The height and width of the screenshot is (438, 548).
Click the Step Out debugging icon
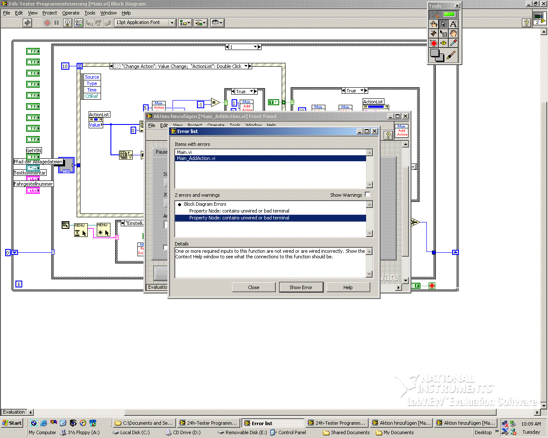[107, 23]
